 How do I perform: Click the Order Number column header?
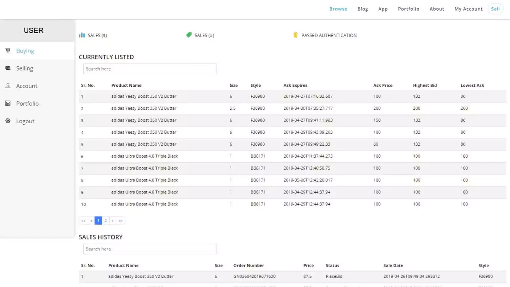249,265
